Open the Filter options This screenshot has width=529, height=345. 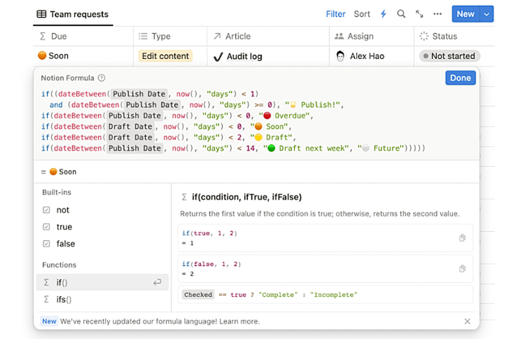tap(335, 14)
